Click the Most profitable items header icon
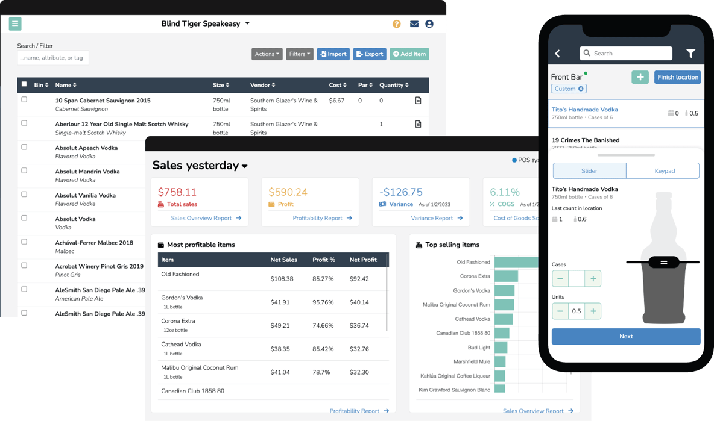Viewport: 714px width, 421px height. click(161, 245)
